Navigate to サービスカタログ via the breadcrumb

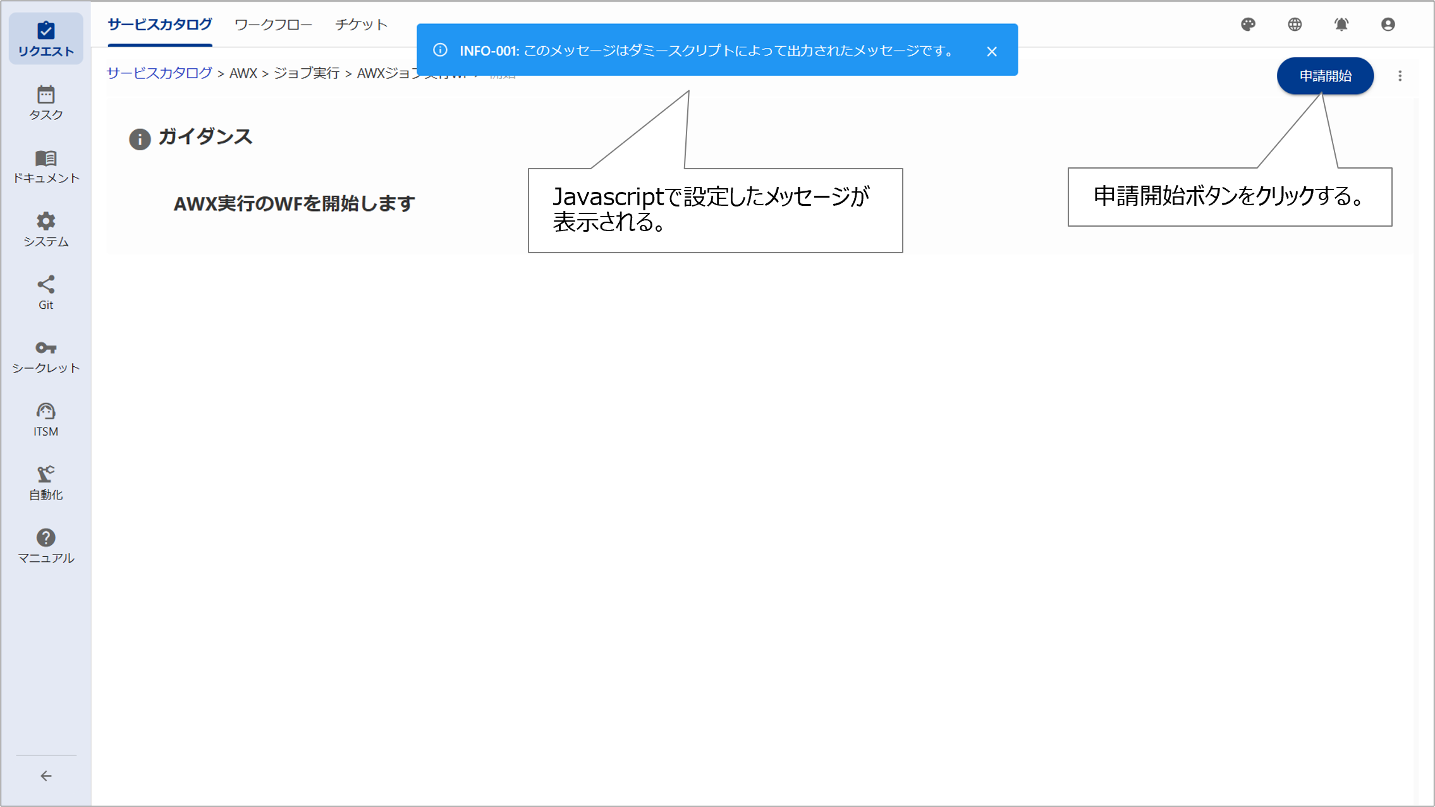pos(159,73)
